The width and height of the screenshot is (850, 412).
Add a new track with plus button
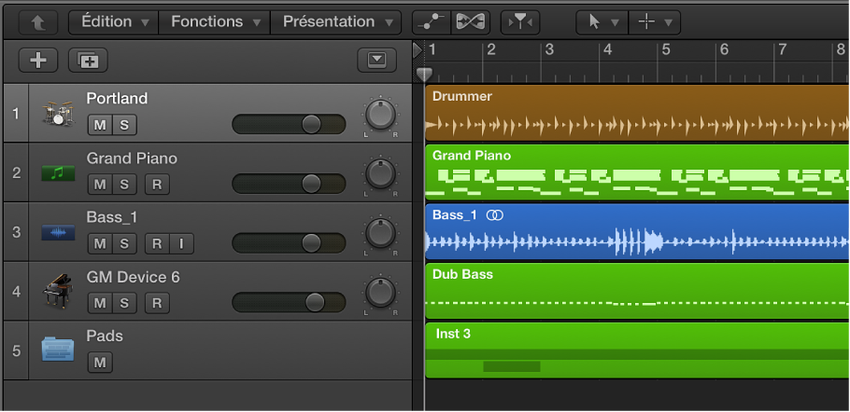(x=38, y=61)
